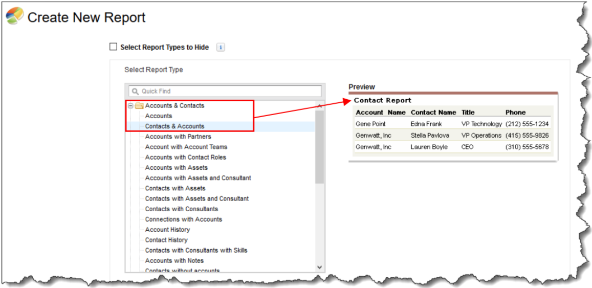
Task: Select Contacts & Accounts report type
Action: point(174,126)
